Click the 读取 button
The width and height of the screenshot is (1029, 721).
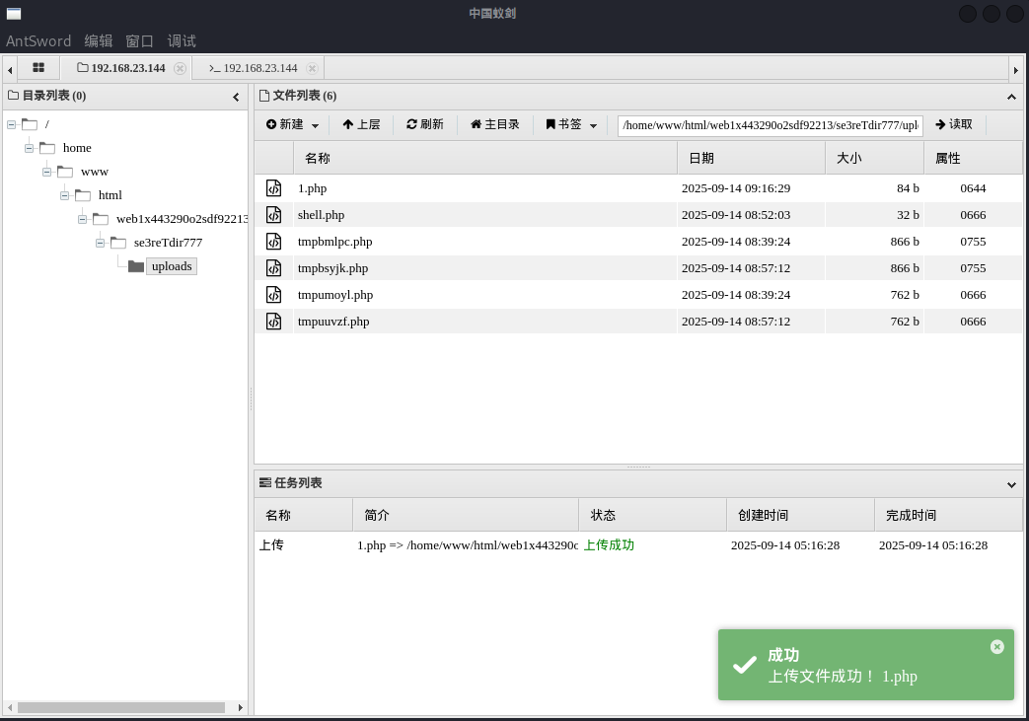954,125
